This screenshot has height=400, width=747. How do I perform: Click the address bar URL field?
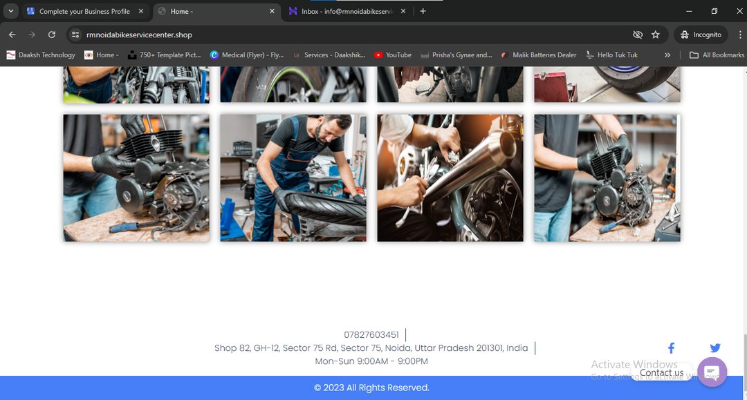tap(346, 35)
